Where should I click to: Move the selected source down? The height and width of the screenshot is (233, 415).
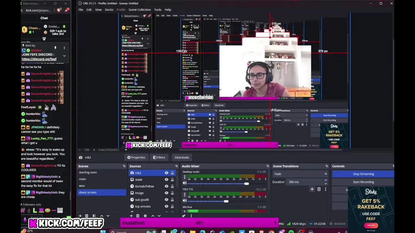click(x=159, y=216)
